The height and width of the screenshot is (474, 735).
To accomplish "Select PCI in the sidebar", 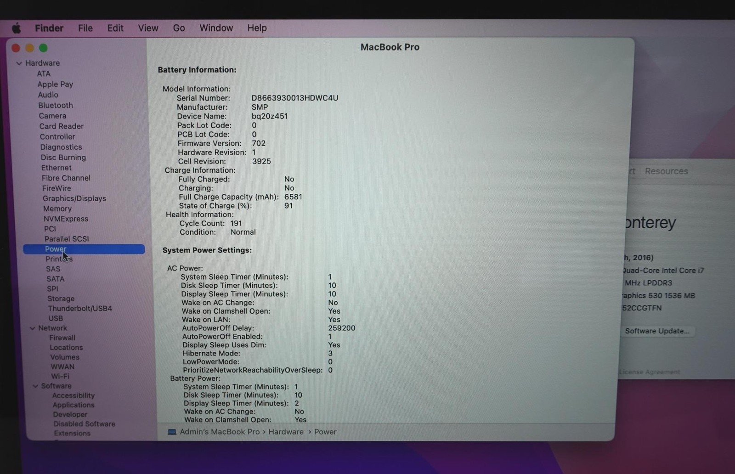I will [x=50, y=229].
